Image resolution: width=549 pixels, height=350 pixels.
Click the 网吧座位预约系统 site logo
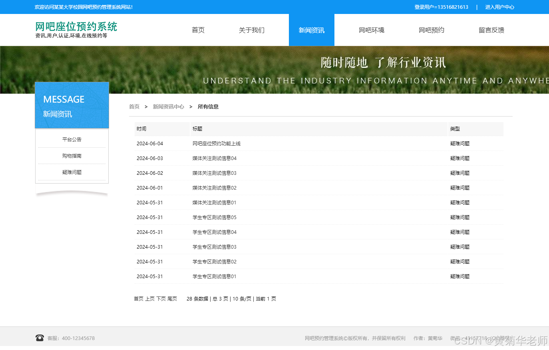76,26
